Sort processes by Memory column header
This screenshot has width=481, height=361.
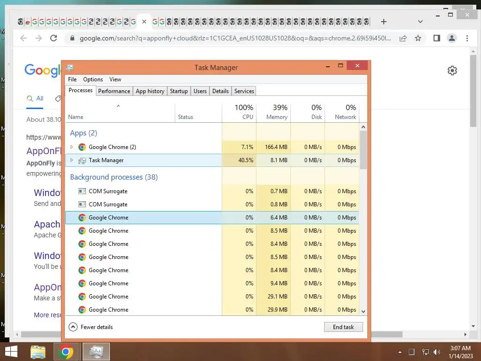[x=274, y=112]
